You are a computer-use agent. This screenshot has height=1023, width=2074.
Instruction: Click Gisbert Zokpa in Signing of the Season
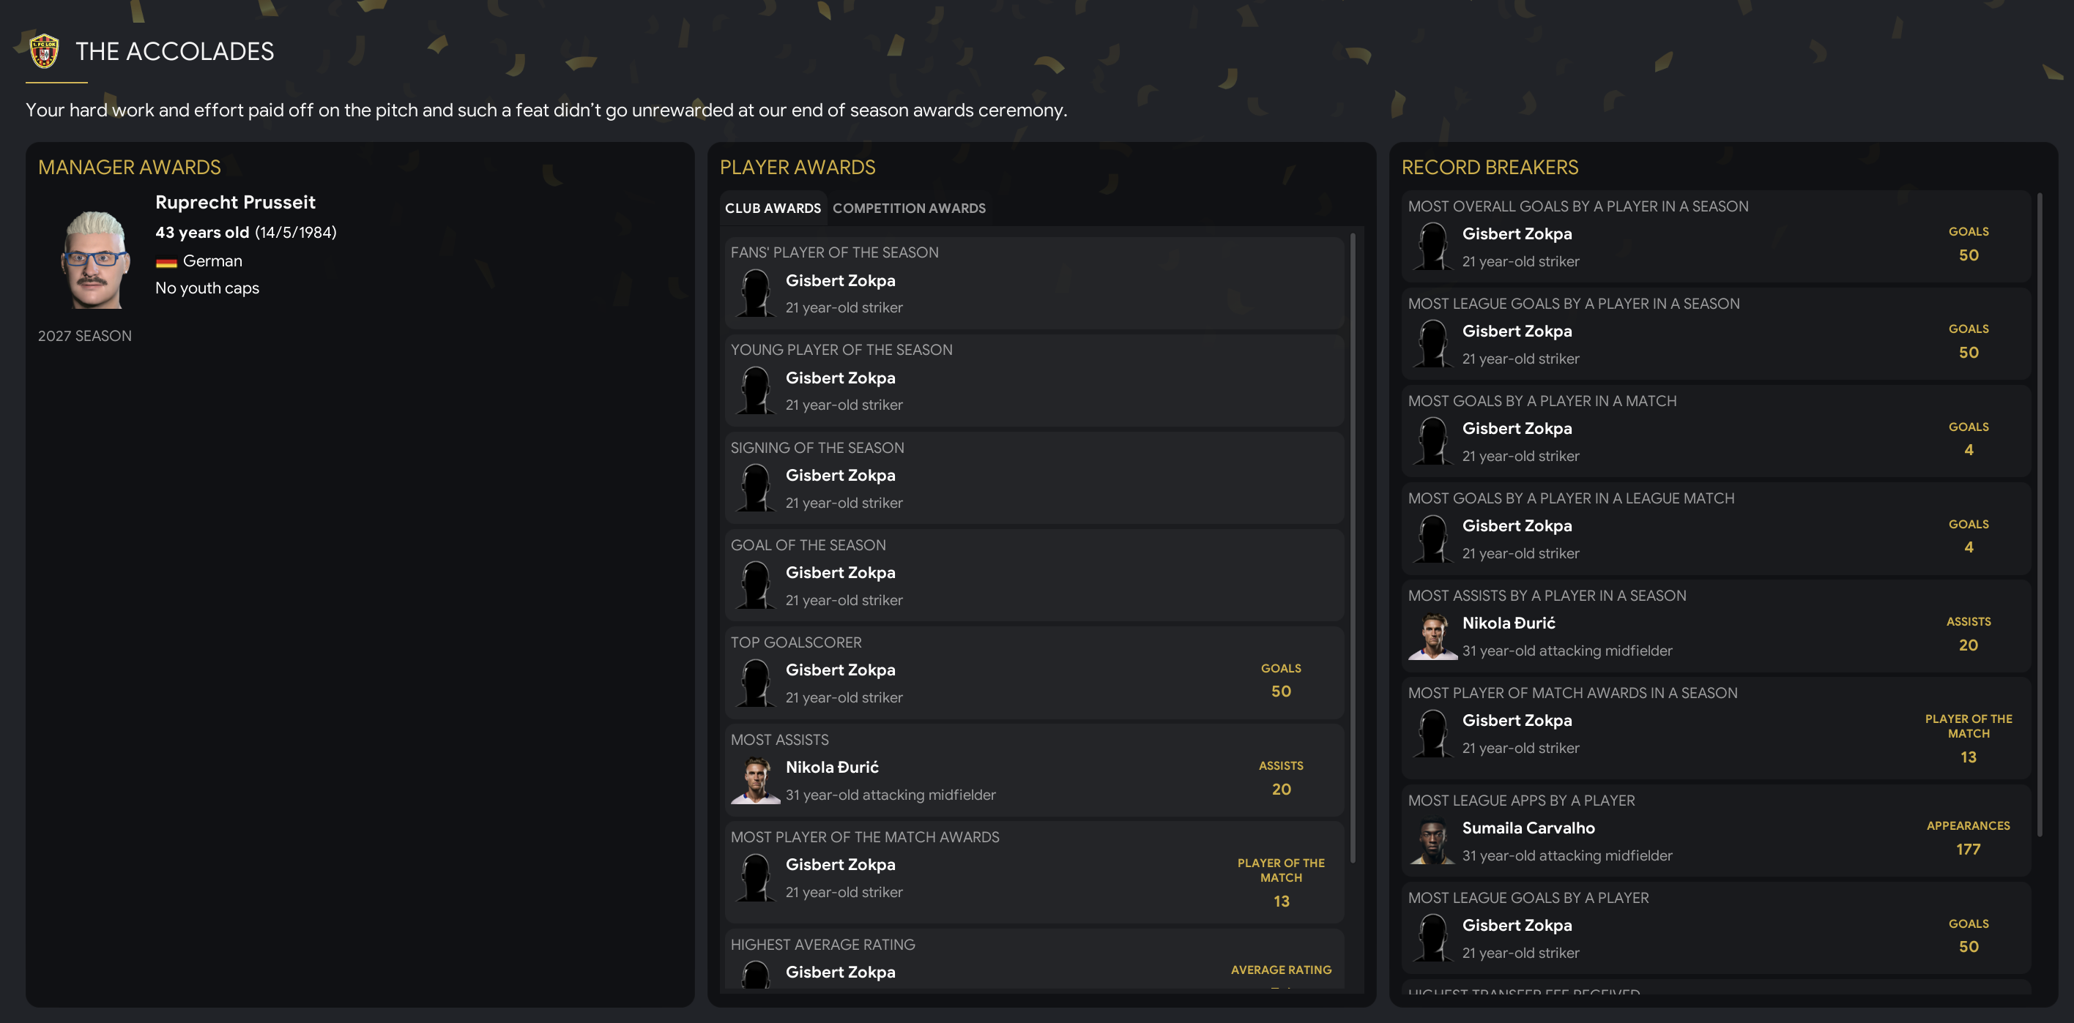(x=840, y=476)
